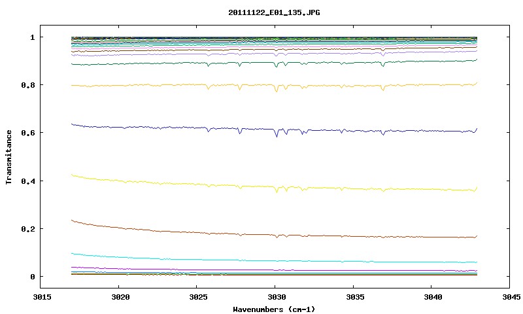The width and height of the screenshot is (523, 314).
Task: Click the x-axis tick label 3020
Action: [120, 297]
